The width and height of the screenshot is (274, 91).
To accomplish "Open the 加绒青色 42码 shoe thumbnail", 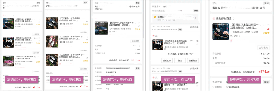I will pyautogui.click(x=101, y=28).
